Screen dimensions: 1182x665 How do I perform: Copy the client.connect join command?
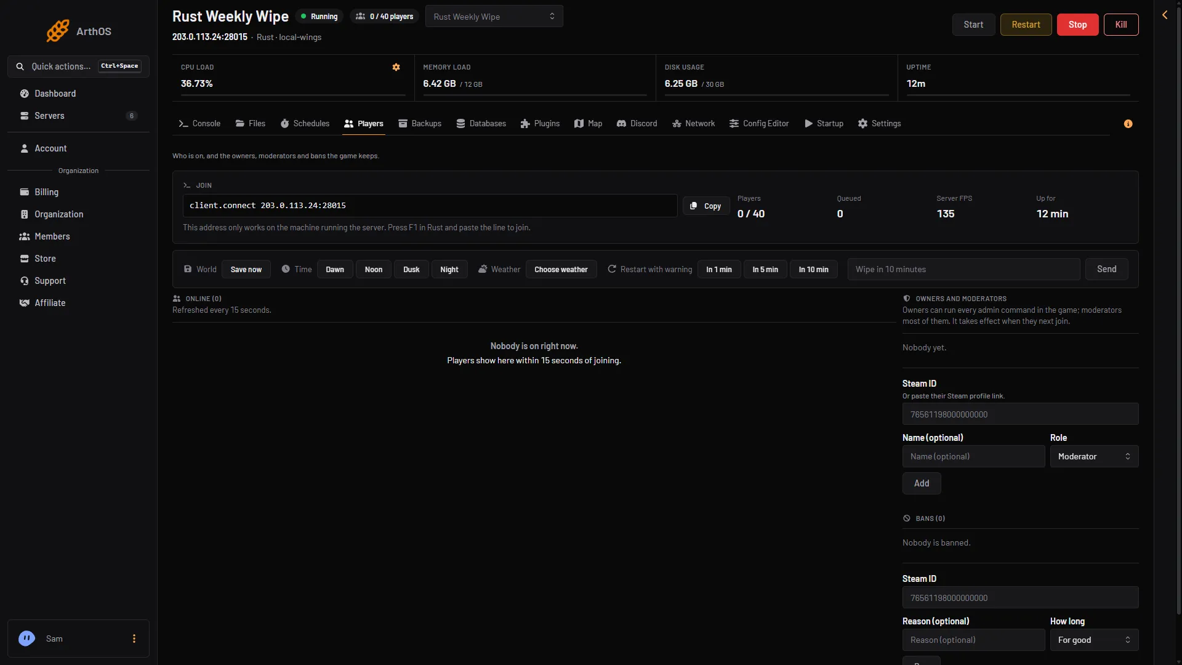pos(706,206)
